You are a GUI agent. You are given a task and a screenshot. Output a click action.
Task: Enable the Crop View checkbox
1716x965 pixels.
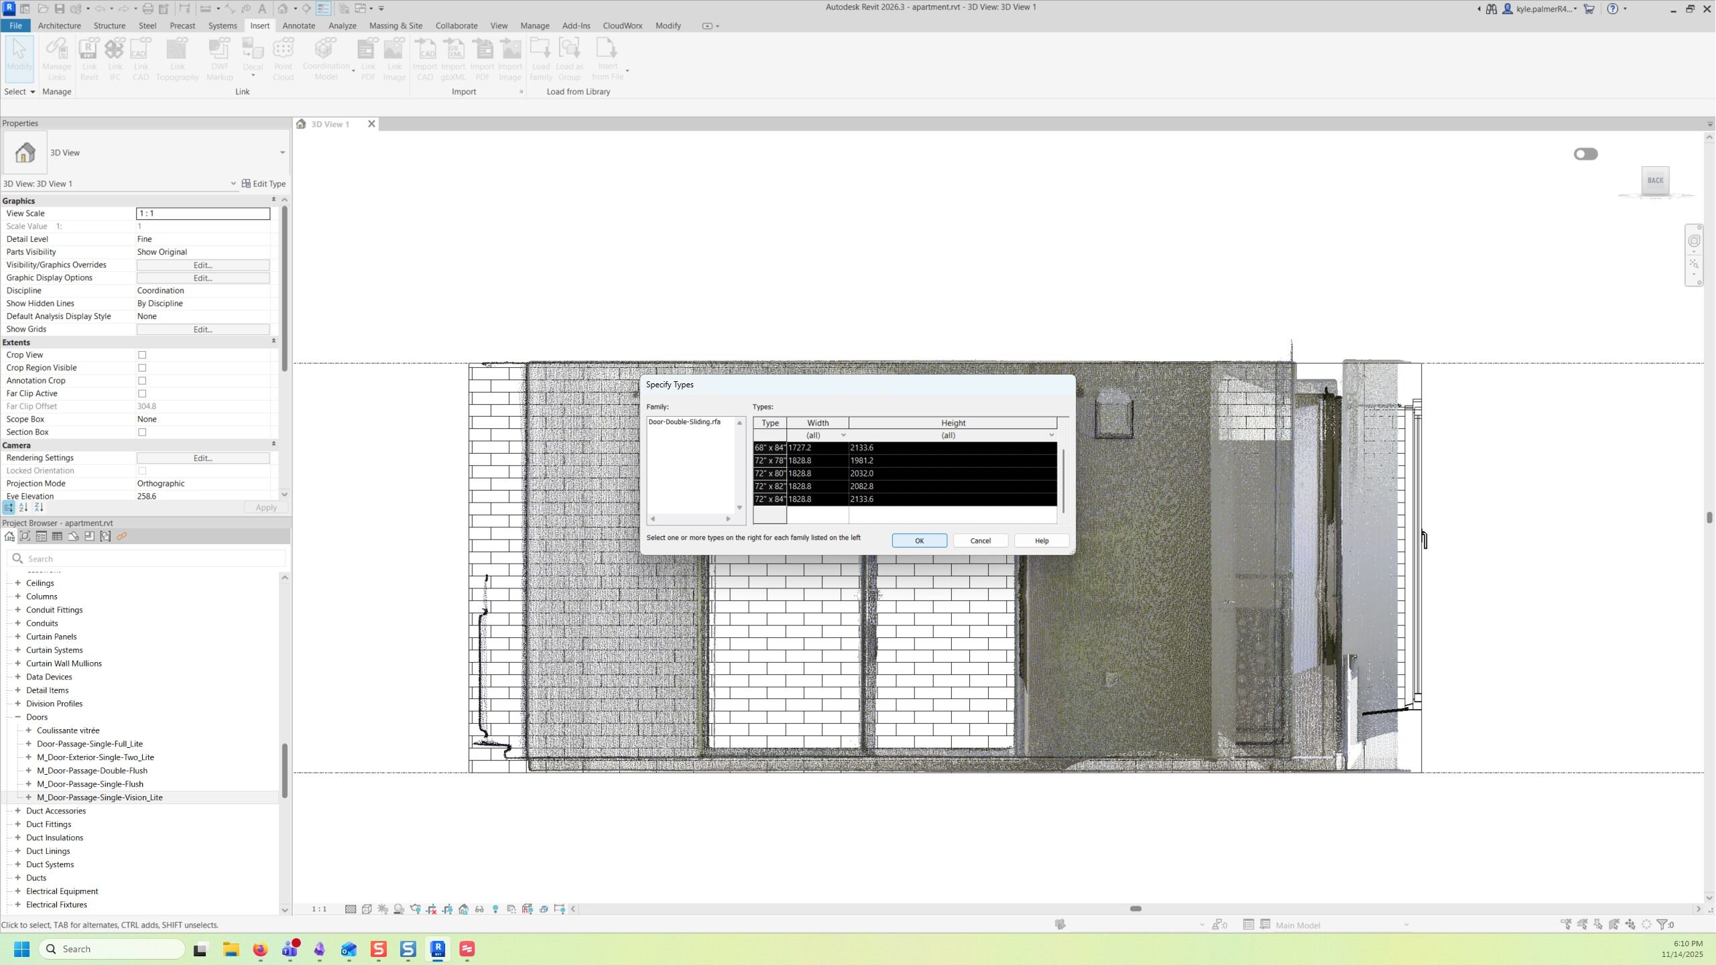142,355
